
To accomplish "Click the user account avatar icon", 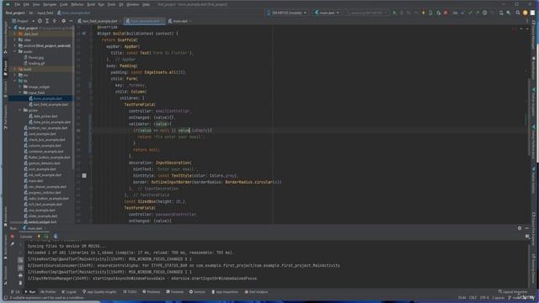I will [525, 13].
